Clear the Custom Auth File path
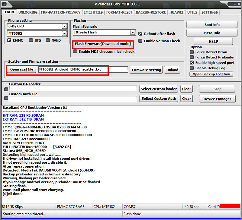The image size is (242, 220). 186,99
